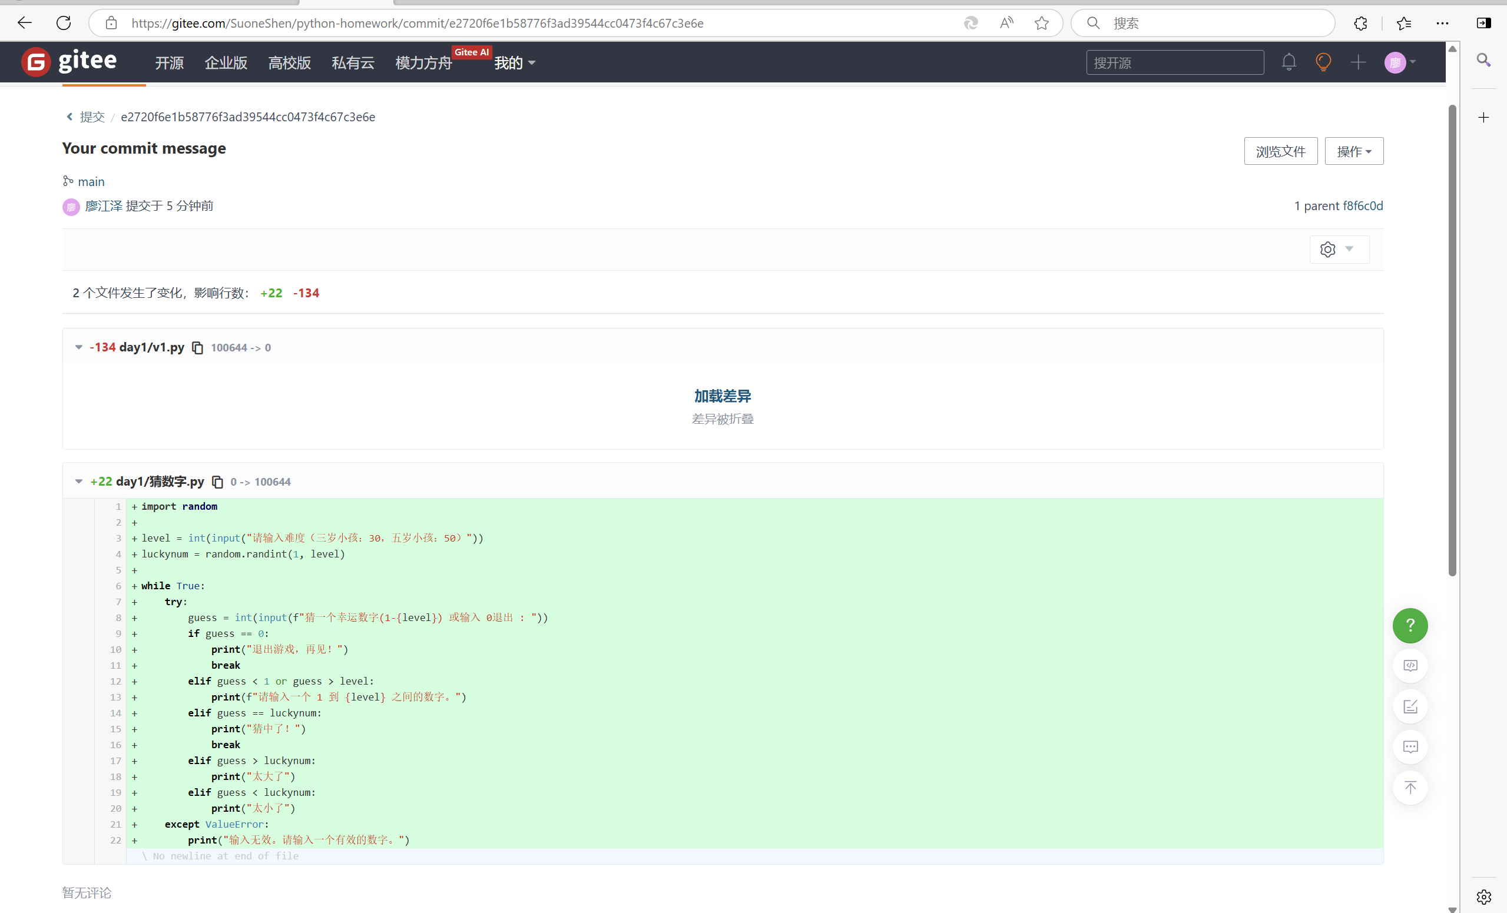This screenshot has height=913, width=1507.
Task: Click the orange lightbulb icon in navbar
Action: point(1323,62)
